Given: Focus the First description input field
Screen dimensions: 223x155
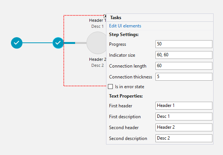Looking at the screenshot, I should 184,117.
